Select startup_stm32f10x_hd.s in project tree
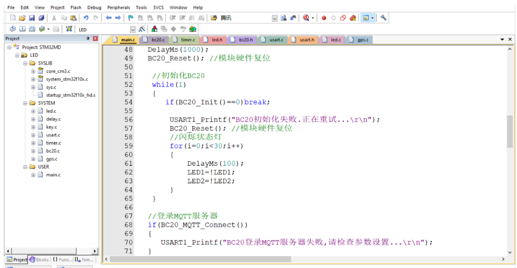This screenshot has height=268, width=517. (70, 95)
